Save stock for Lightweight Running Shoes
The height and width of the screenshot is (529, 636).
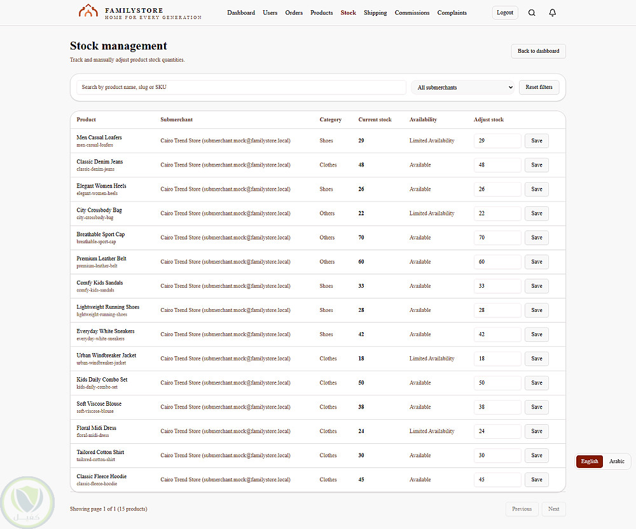(537, 310)
